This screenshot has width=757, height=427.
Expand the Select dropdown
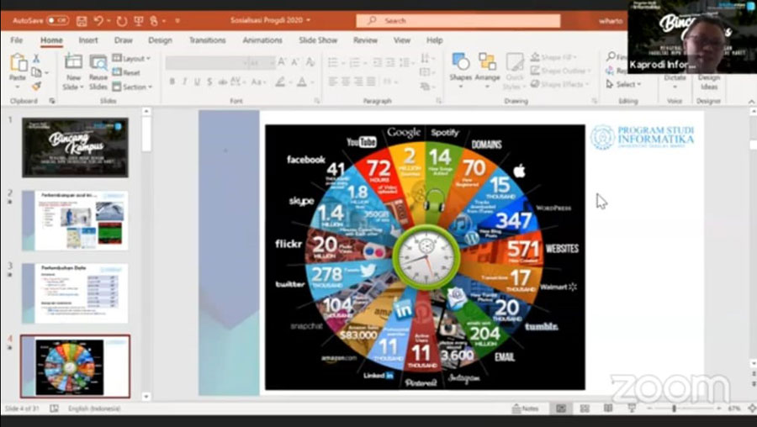coord(622,84)
